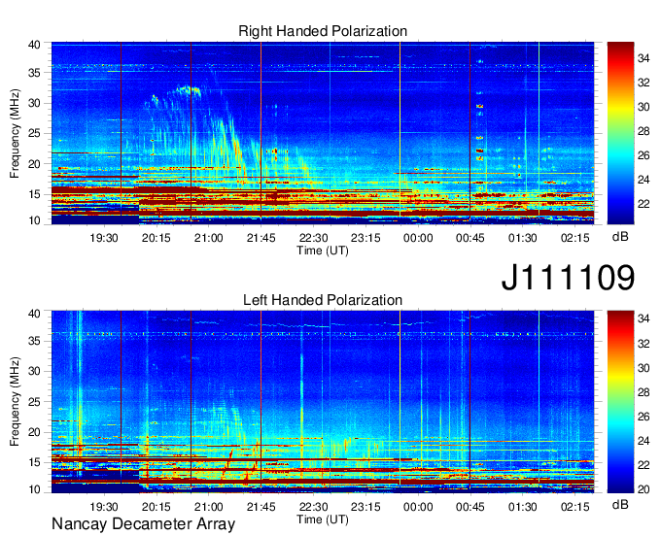Click the "dB" label under the lower colorbar

pos(620,505)
